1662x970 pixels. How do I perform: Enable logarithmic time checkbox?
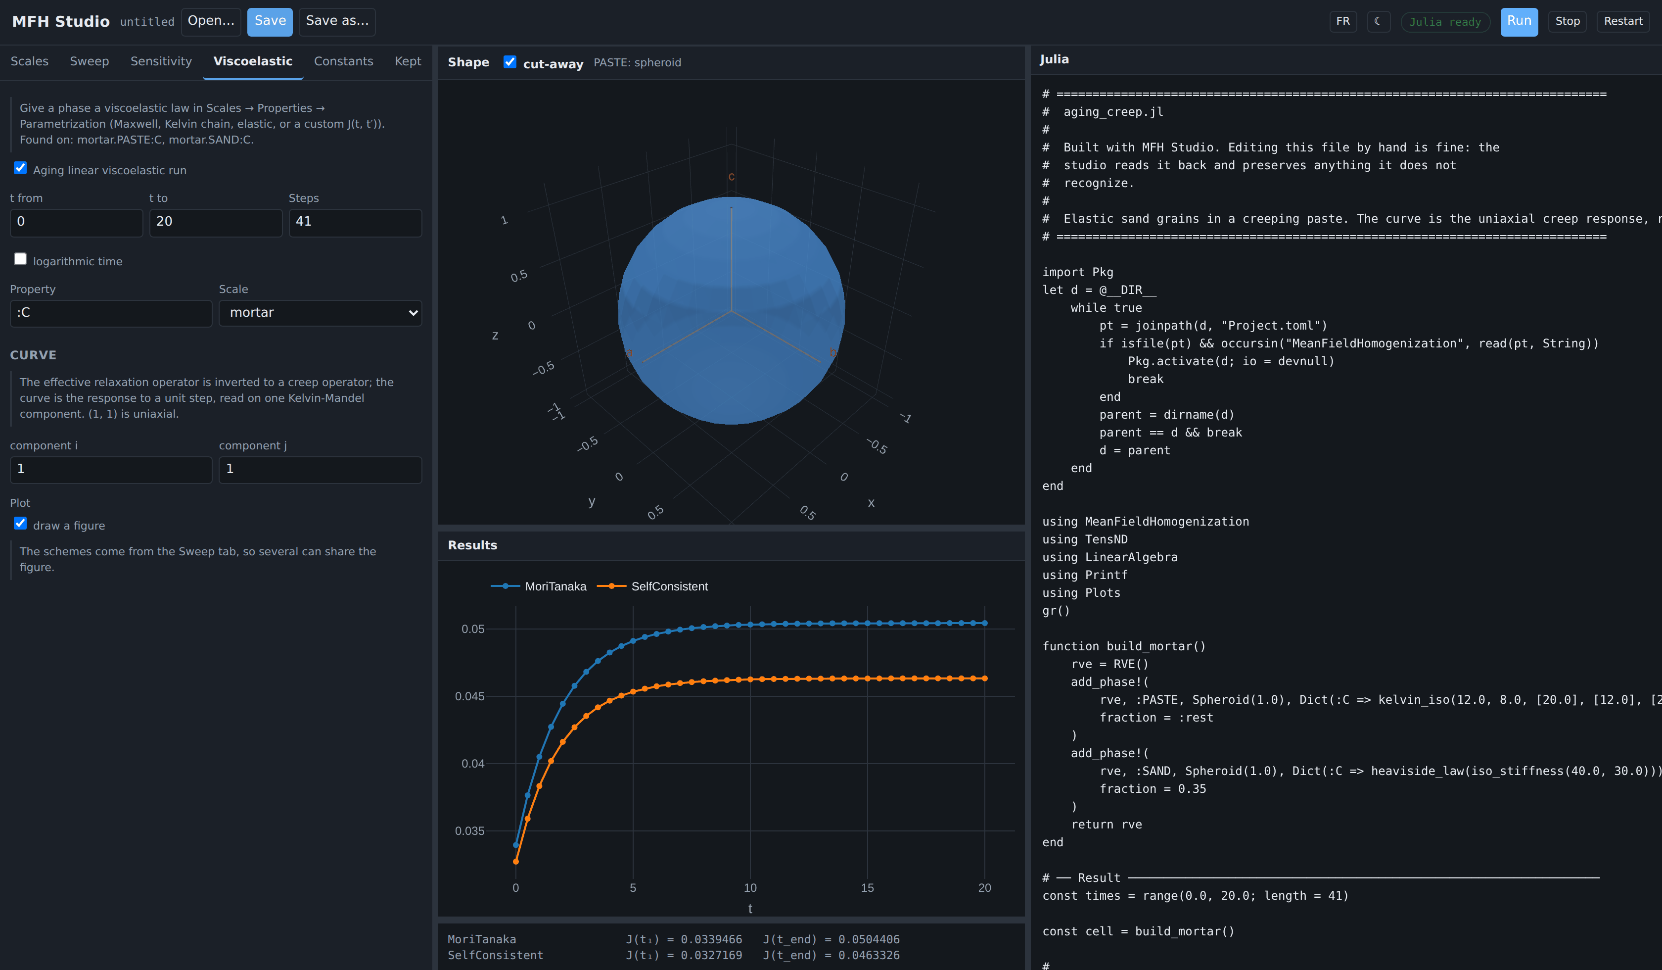[x=20, y=259]
